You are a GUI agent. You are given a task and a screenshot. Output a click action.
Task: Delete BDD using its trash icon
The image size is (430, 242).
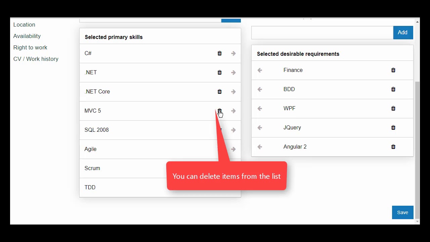pyautogui.click(x=393, y=89)
